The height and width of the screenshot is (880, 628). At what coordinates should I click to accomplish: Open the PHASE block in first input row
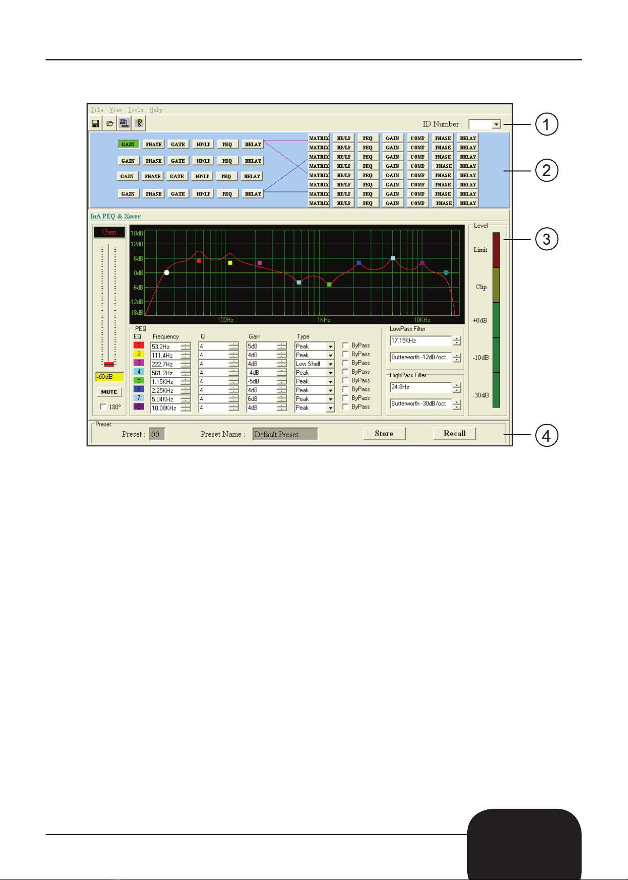(x=154, y=144)
